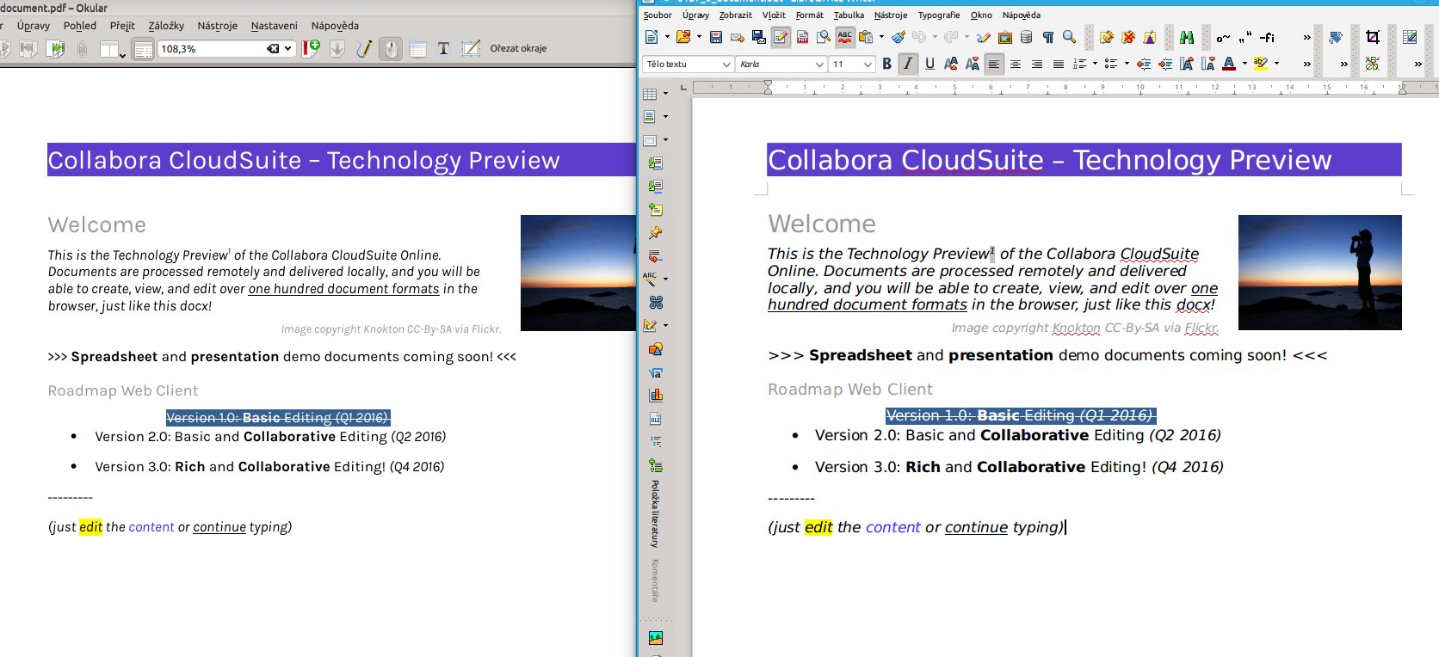Image resolution: width=1439 pixels, height=657 pixels.
Task: Toggle formatting marks pilcrow button
Action: [1047, 37]
